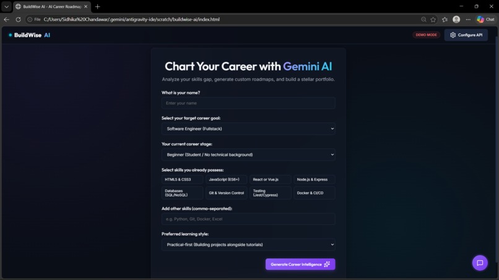This screenshot has height=280, width=499.
Task: Bookmark this page with star icon
Action: pos(433,19)
